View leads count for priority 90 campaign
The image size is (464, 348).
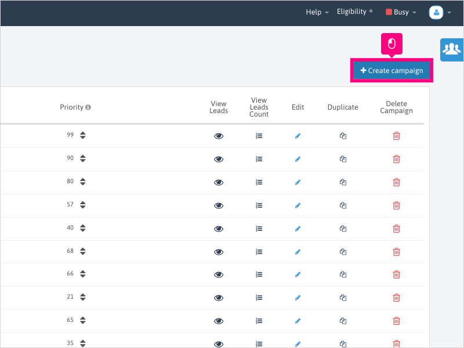click(x=259, y=159)
